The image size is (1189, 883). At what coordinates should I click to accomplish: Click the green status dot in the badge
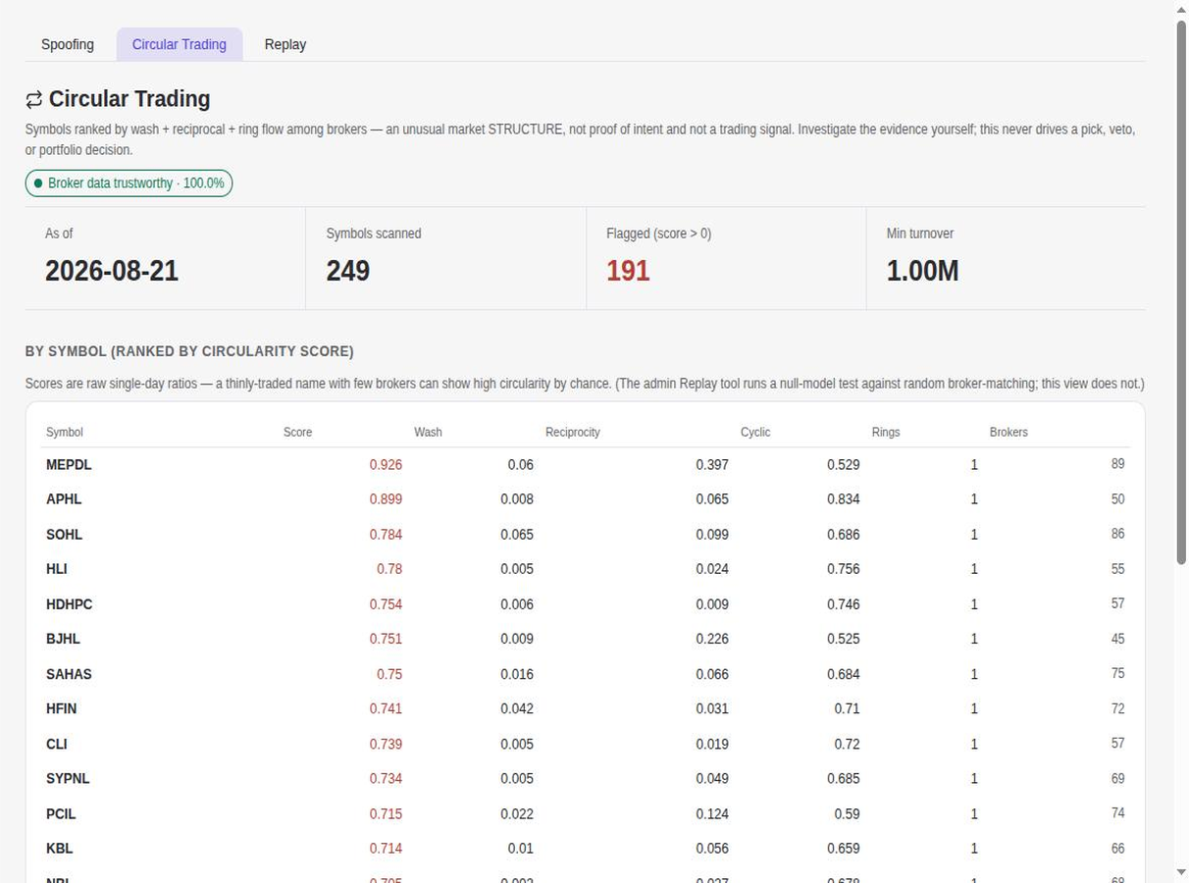38,183
